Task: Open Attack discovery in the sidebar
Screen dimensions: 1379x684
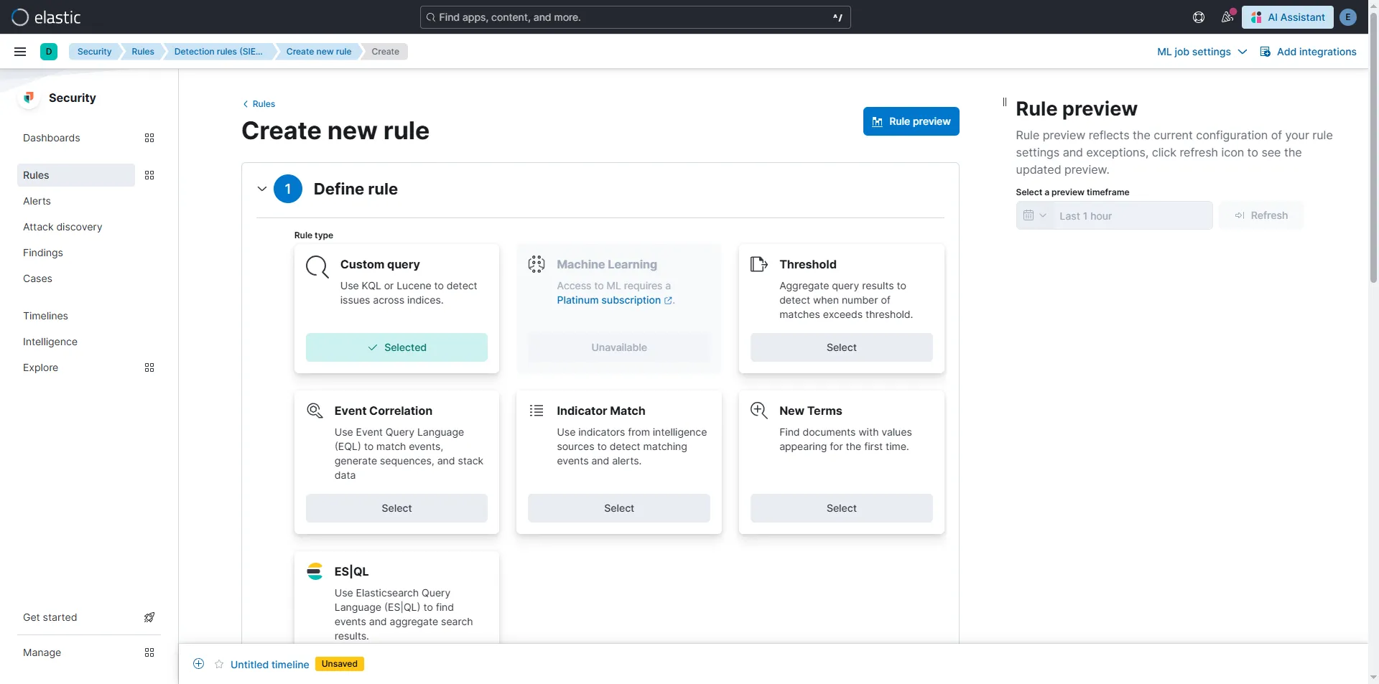Action: click(x=62, y=227)
